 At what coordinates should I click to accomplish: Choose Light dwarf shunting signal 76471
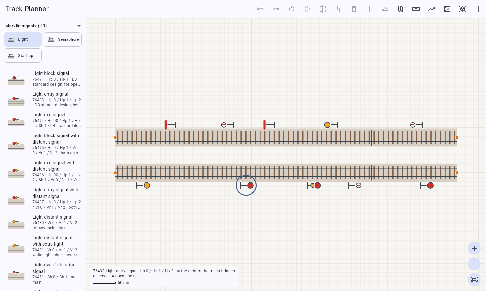[43, 274]
